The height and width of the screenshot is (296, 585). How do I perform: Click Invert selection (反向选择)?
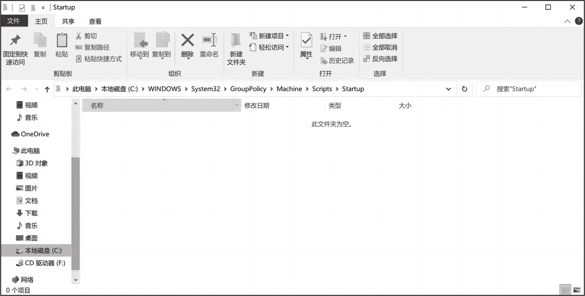pyautogui.click(x=380, y=59)
